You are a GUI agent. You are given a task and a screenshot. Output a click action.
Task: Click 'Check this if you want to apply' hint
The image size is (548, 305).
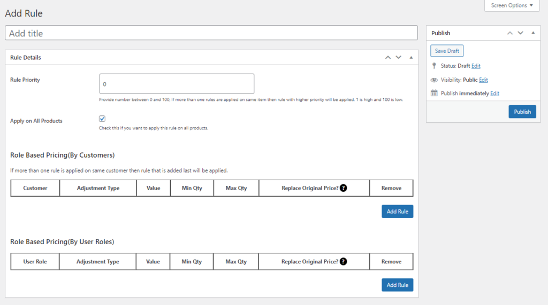coord(154,128)
